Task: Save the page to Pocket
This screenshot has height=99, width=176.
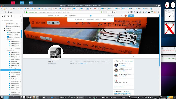Action: click(x=112, y=12)
